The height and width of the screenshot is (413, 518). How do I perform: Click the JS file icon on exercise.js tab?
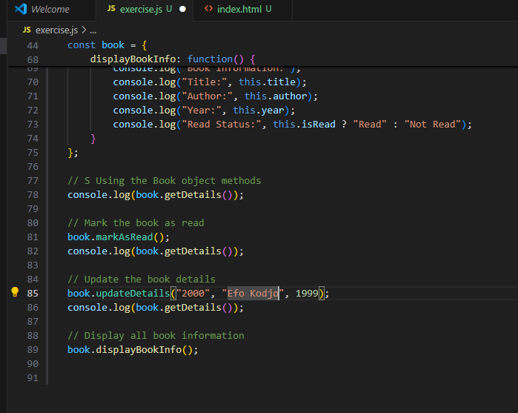point(111,9)
